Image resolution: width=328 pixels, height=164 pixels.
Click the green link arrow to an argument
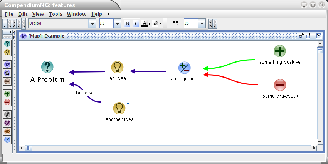[228, 64]
